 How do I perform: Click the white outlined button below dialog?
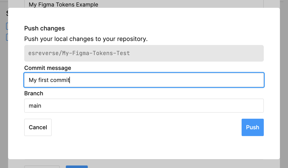(42, 166)
